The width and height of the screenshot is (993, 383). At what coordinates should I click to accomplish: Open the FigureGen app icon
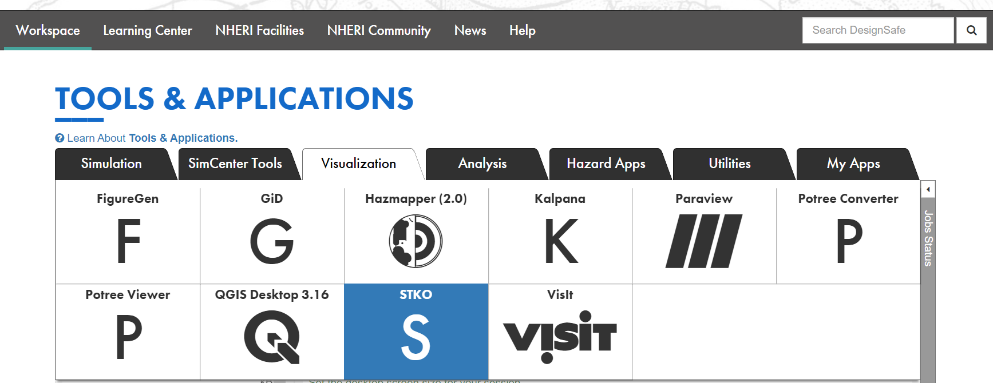coord(128,241)
